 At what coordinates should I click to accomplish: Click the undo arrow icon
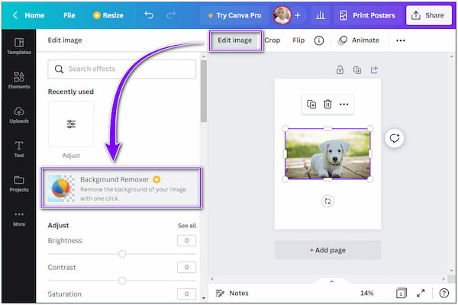pos(149,15)
